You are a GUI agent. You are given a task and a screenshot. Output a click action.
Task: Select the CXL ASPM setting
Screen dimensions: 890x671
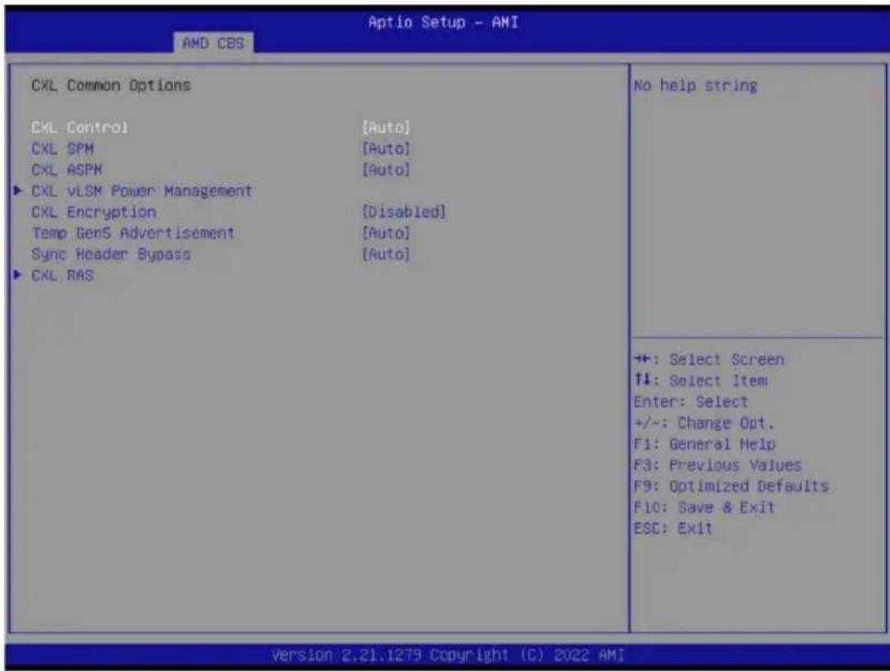pos(67,170)
